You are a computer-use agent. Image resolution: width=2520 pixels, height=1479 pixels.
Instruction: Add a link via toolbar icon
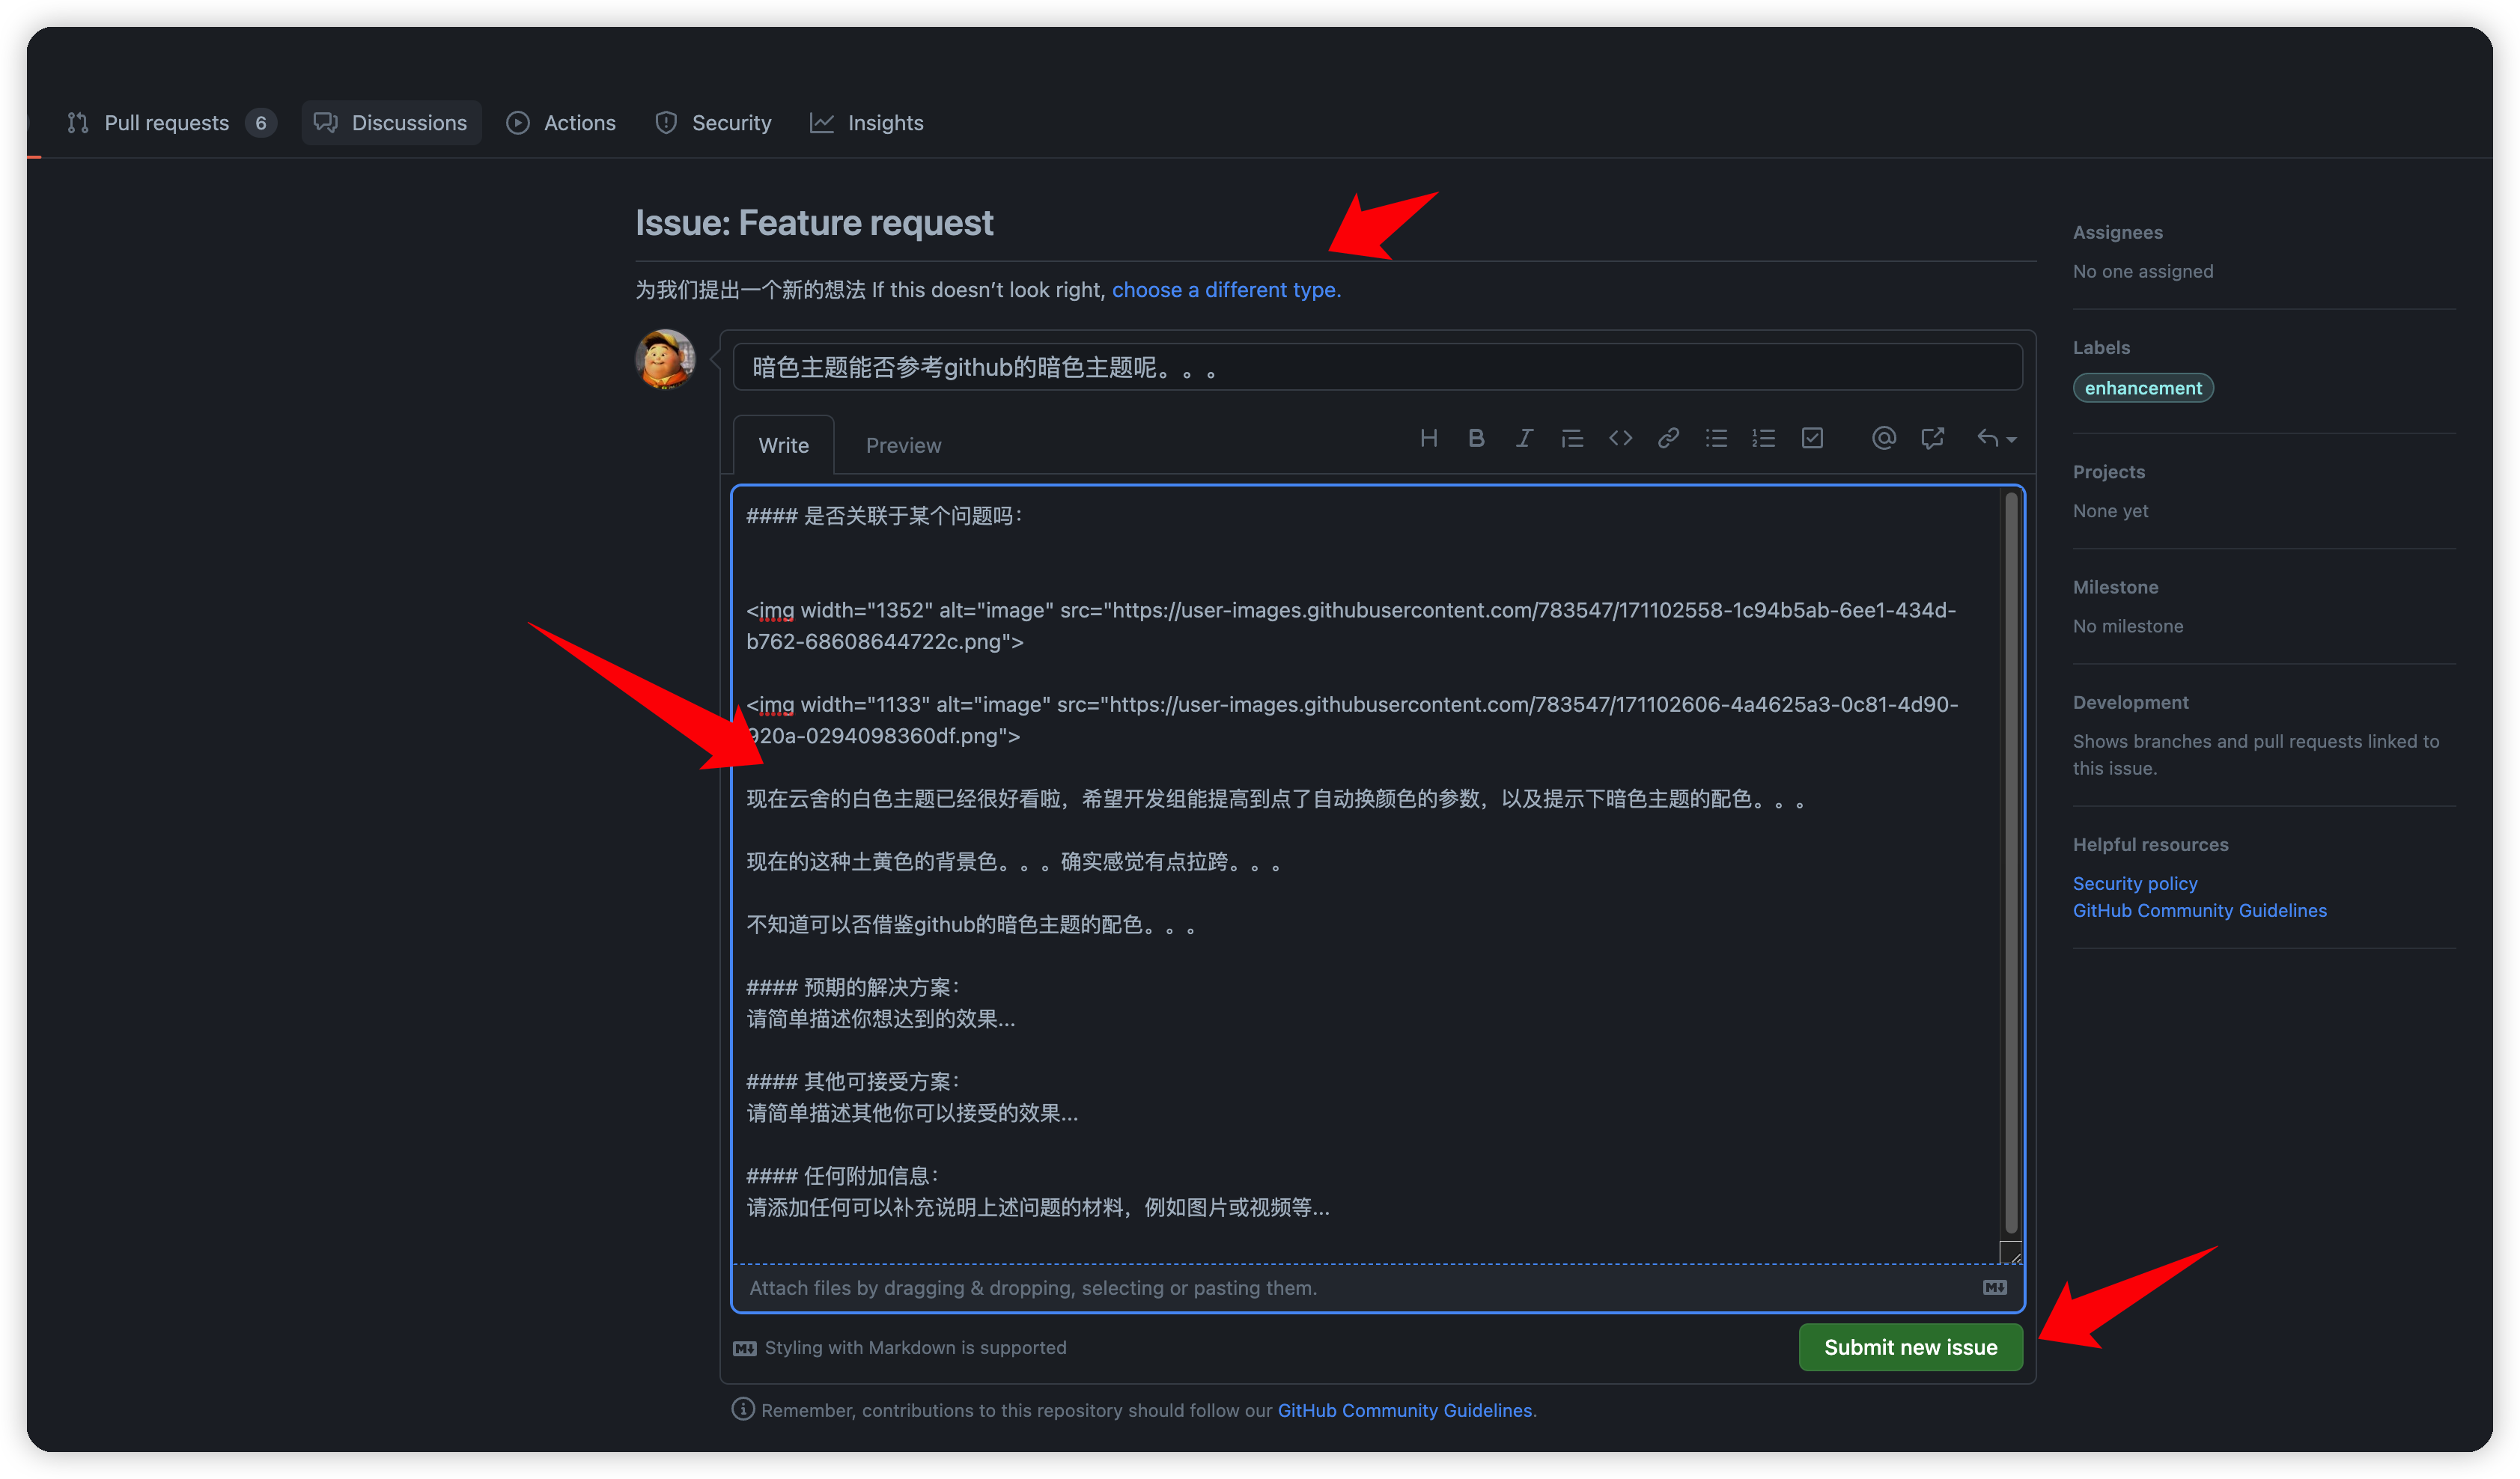pos(1668,438)
